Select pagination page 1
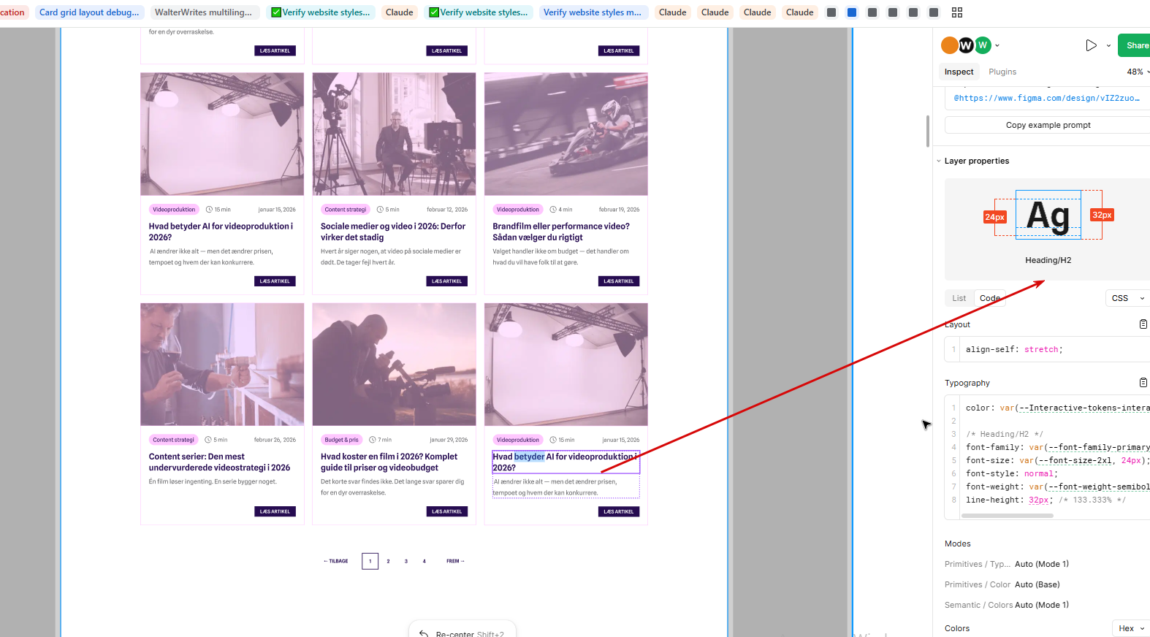Image resolution: width=1150 pixels, height=637 pixels. click(370, 561)
